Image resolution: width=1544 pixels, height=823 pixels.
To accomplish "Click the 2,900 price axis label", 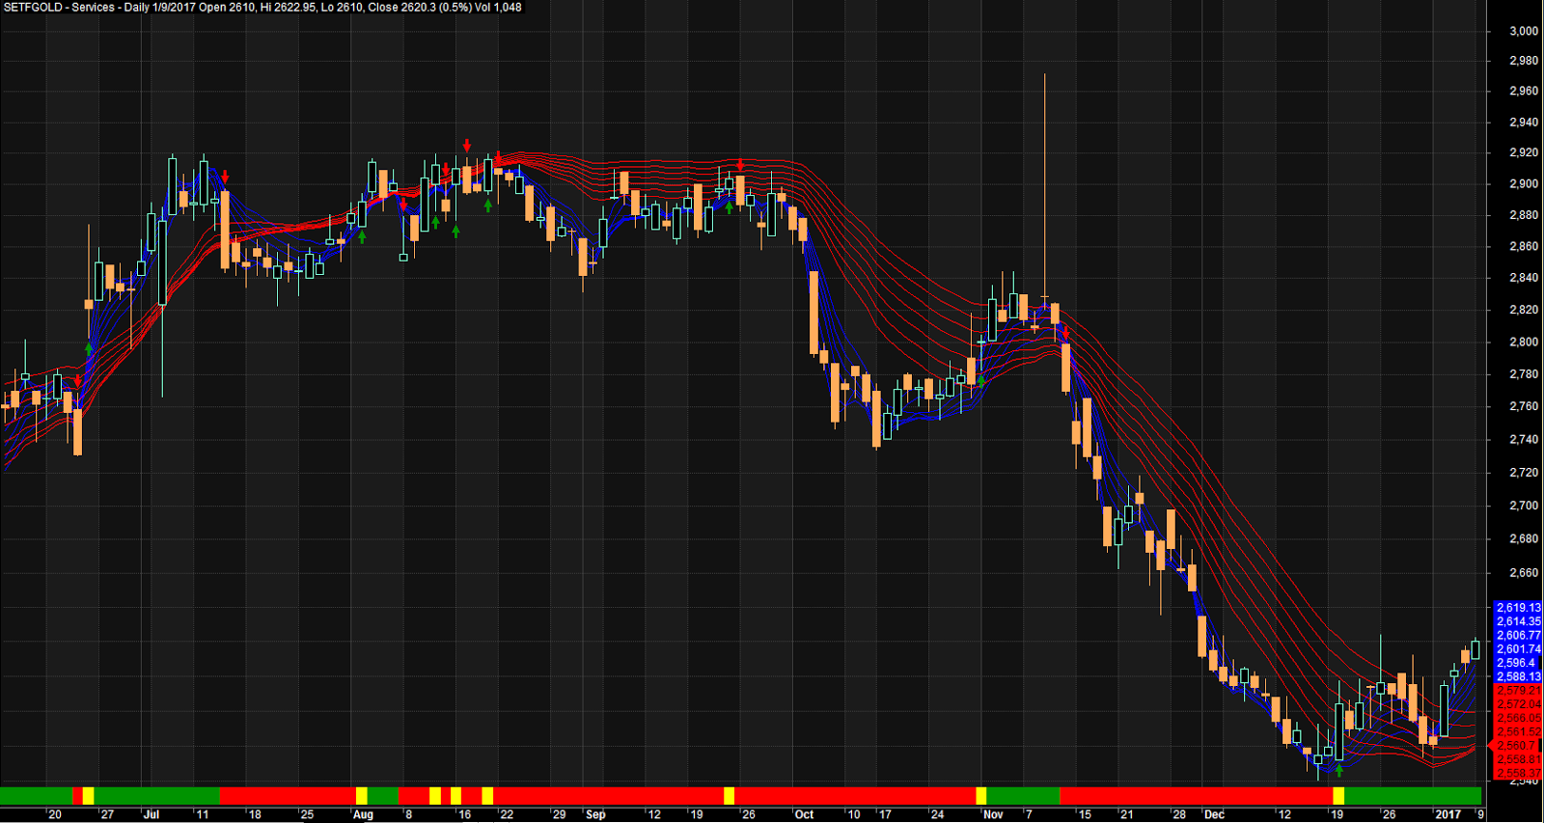I will [1524, 184].
